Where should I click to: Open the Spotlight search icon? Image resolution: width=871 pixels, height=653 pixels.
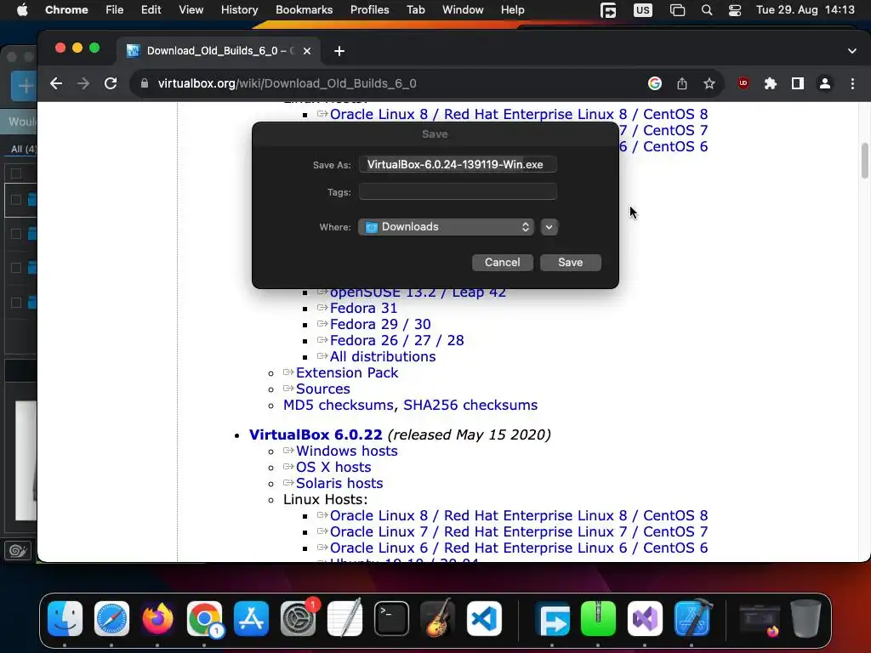click(x=707, y=10)
